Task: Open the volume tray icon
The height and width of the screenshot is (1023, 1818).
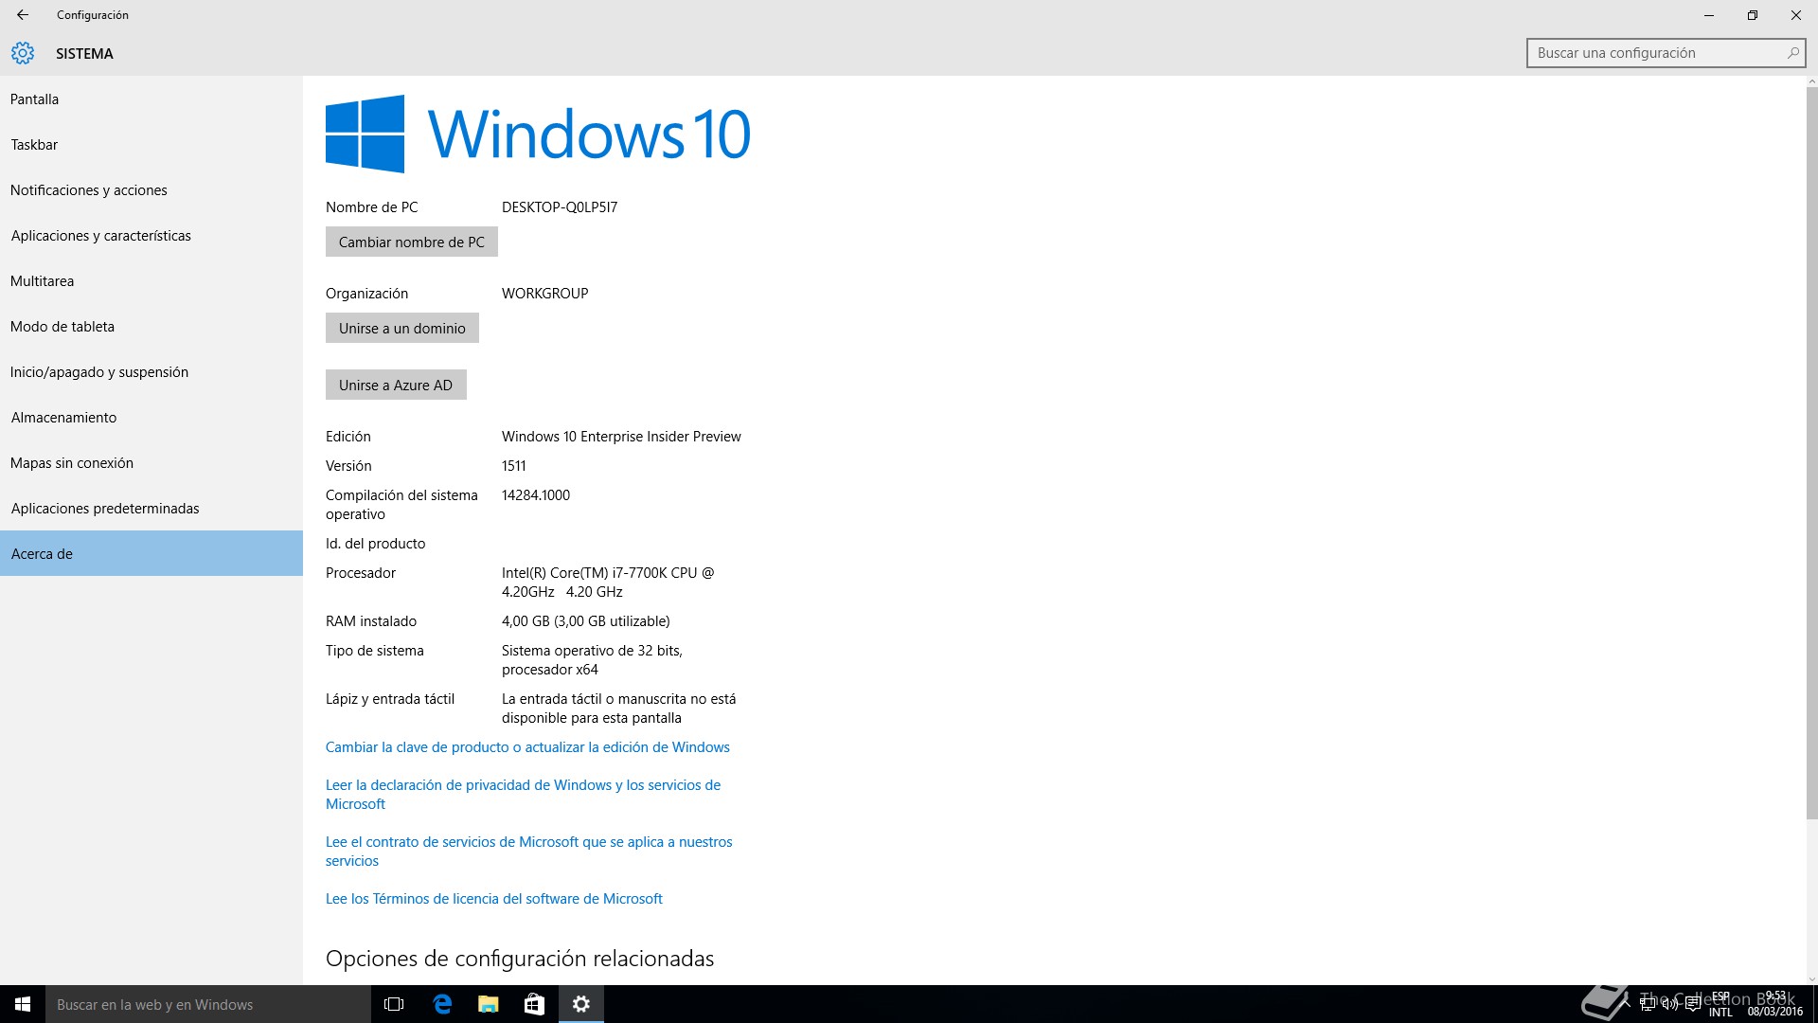Action: [x=1670, y=1004]
